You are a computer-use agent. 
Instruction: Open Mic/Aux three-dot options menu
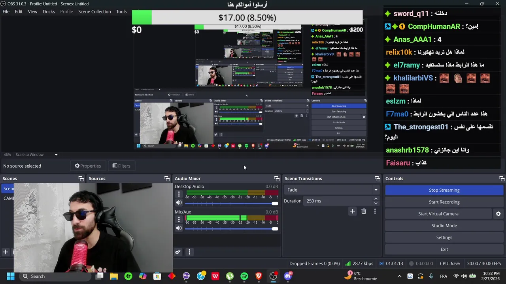tap(179, 219)
